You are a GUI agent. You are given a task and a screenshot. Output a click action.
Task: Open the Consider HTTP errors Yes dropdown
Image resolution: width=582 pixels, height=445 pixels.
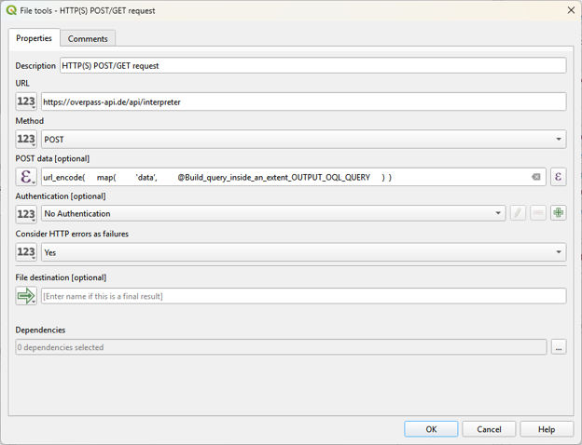click(x=304, y=252)
